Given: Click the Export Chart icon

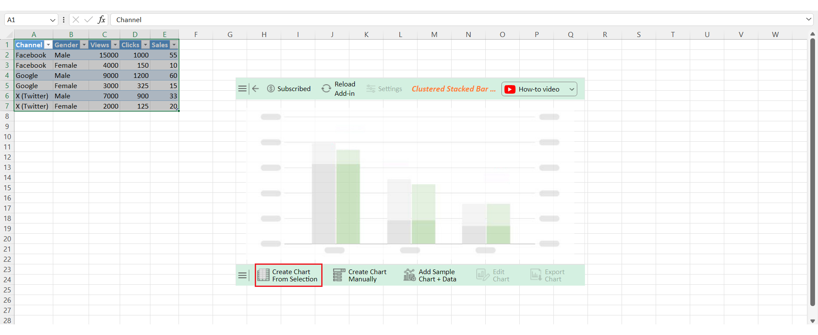Looking at the screenshot, I should [536, 275].
